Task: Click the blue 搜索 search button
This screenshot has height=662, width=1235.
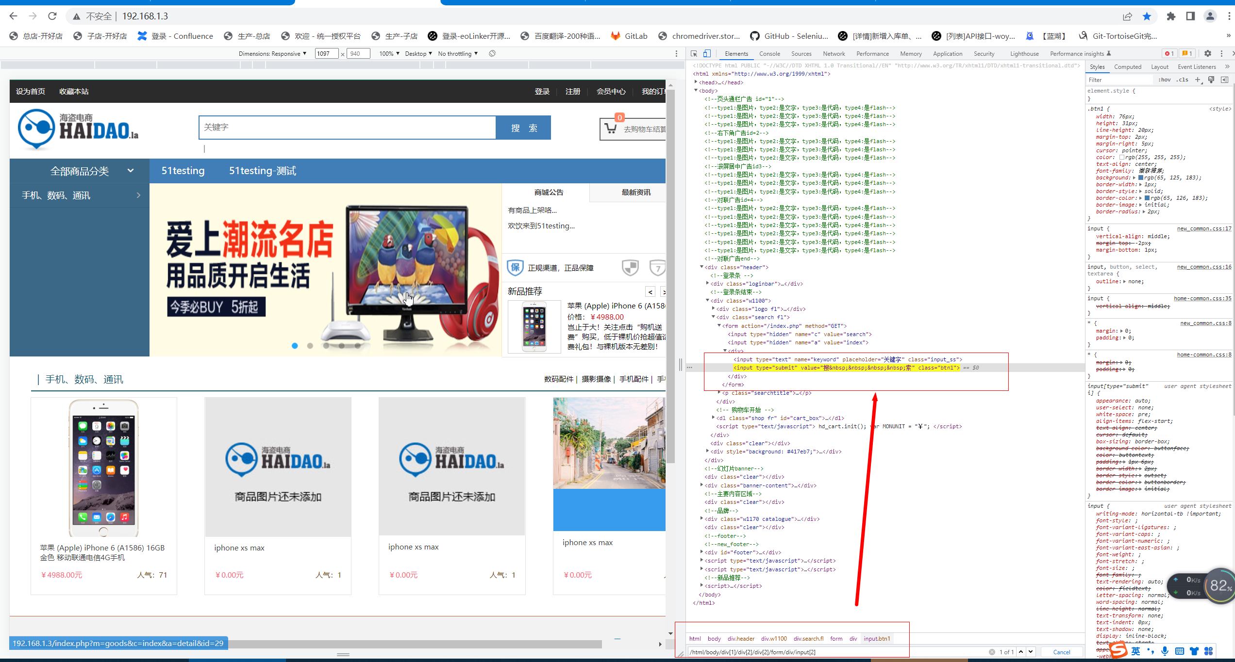Action: click(x=523, y=128)
